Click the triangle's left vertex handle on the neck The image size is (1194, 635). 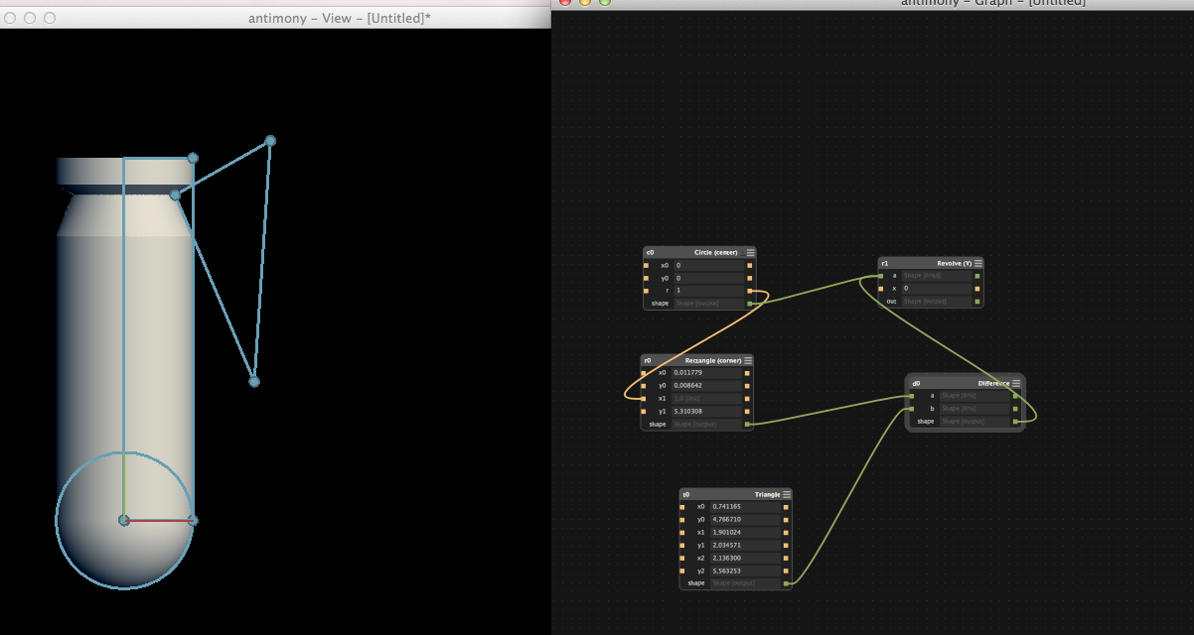[175, 194]
